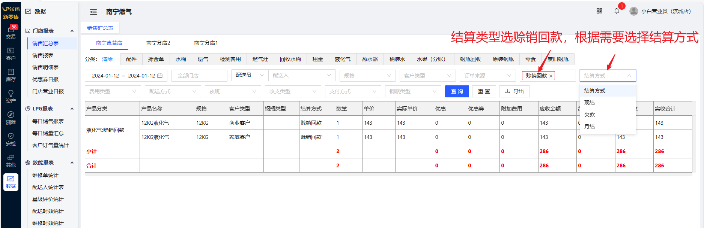Open the 规格 dropdown
The height and width of the screenshot is (228, 704).
pos(368,76)
